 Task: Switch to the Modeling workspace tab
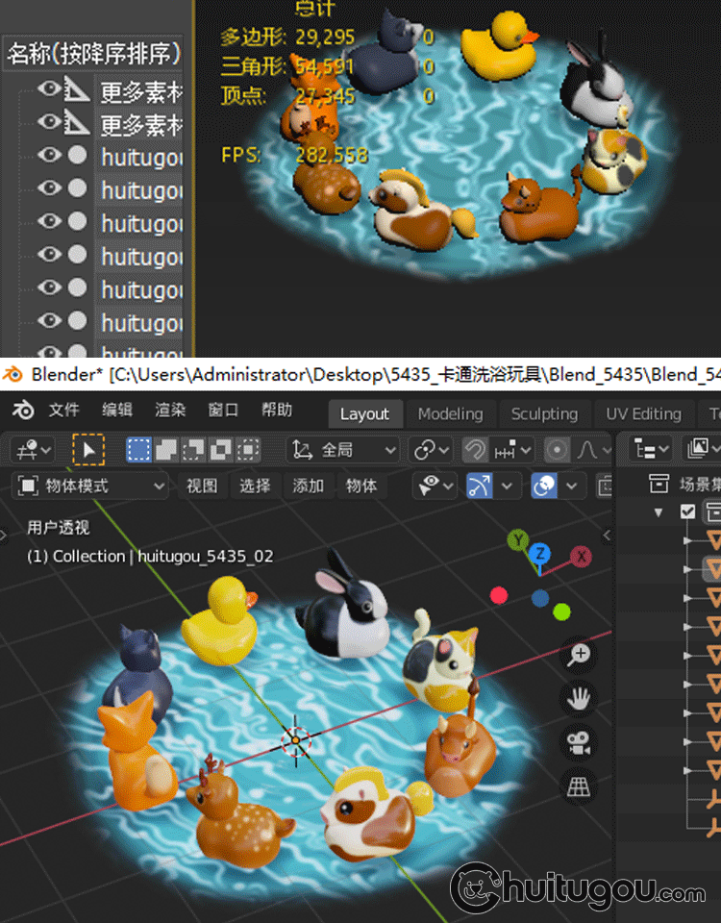click(x=450, y=413)
